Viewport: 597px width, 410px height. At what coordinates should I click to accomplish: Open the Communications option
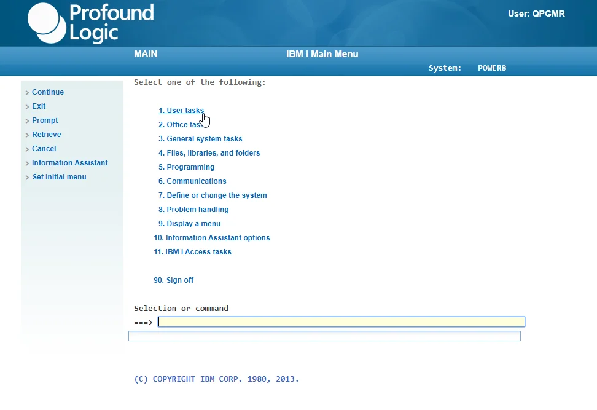pos(192,181)
